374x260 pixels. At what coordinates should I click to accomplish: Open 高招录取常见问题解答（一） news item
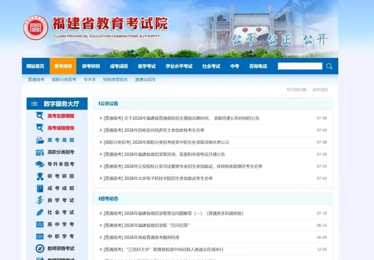(x=173, y=214)
